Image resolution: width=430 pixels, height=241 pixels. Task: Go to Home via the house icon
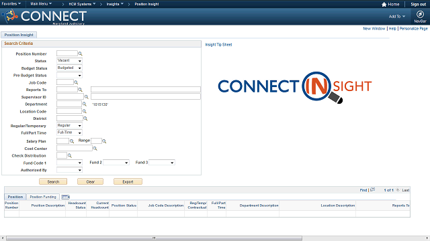coord(384,5)
